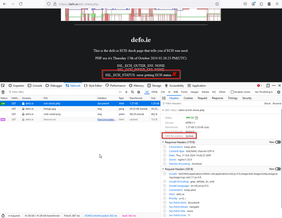Open the Performance tab

(x=116, y=86)
